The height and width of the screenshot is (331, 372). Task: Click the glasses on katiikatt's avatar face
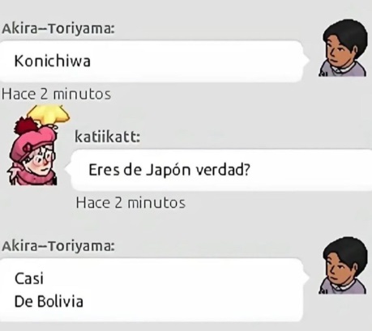point(43,156)
